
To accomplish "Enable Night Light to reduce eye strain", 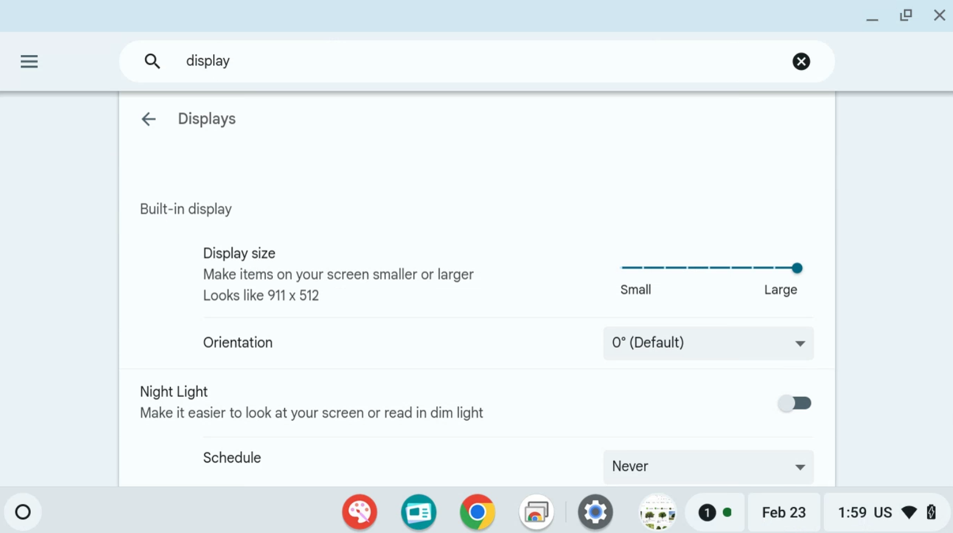I will [x=795, y=403].
